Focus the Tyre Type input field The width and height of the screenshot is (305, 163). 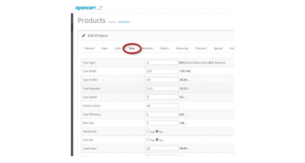tap(162, 63)
